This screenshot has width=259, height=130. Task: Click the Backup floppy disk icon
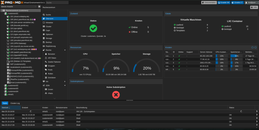44,42
